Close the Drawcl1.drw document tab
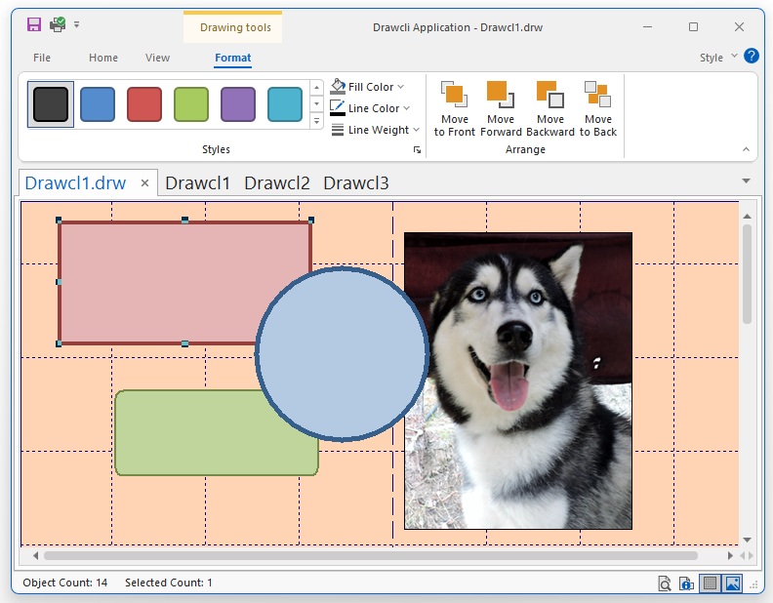773x603 pixels. coord(144,182)
